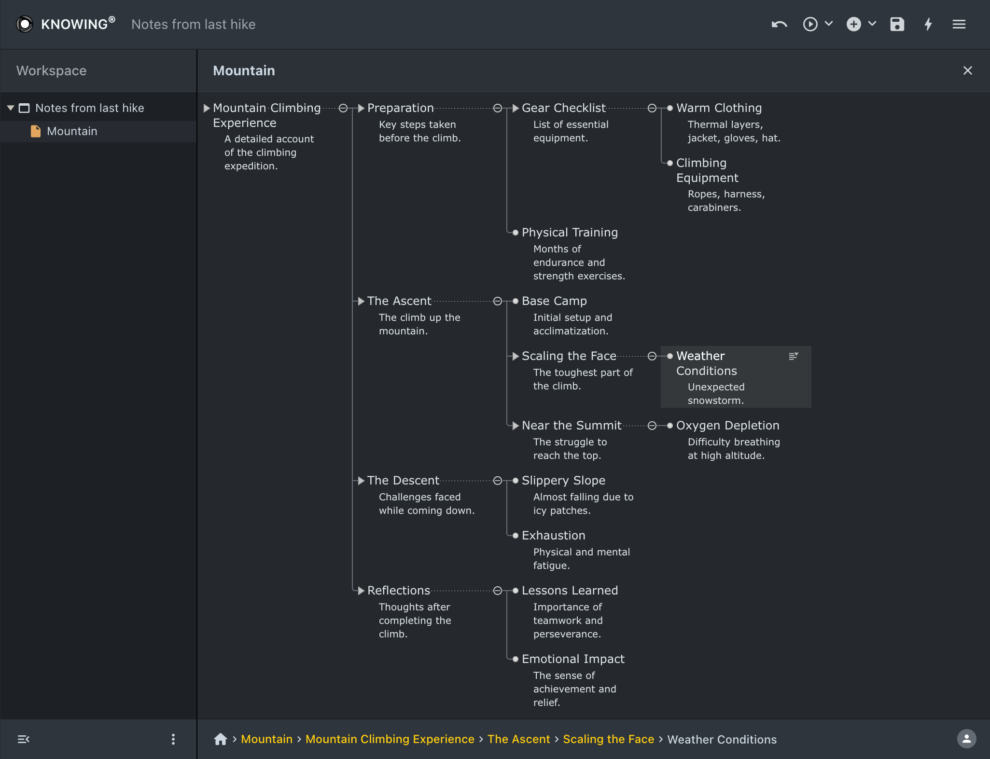990x759 pixels.
Task: Click the undo arrow icon
Action: (779, 24)
